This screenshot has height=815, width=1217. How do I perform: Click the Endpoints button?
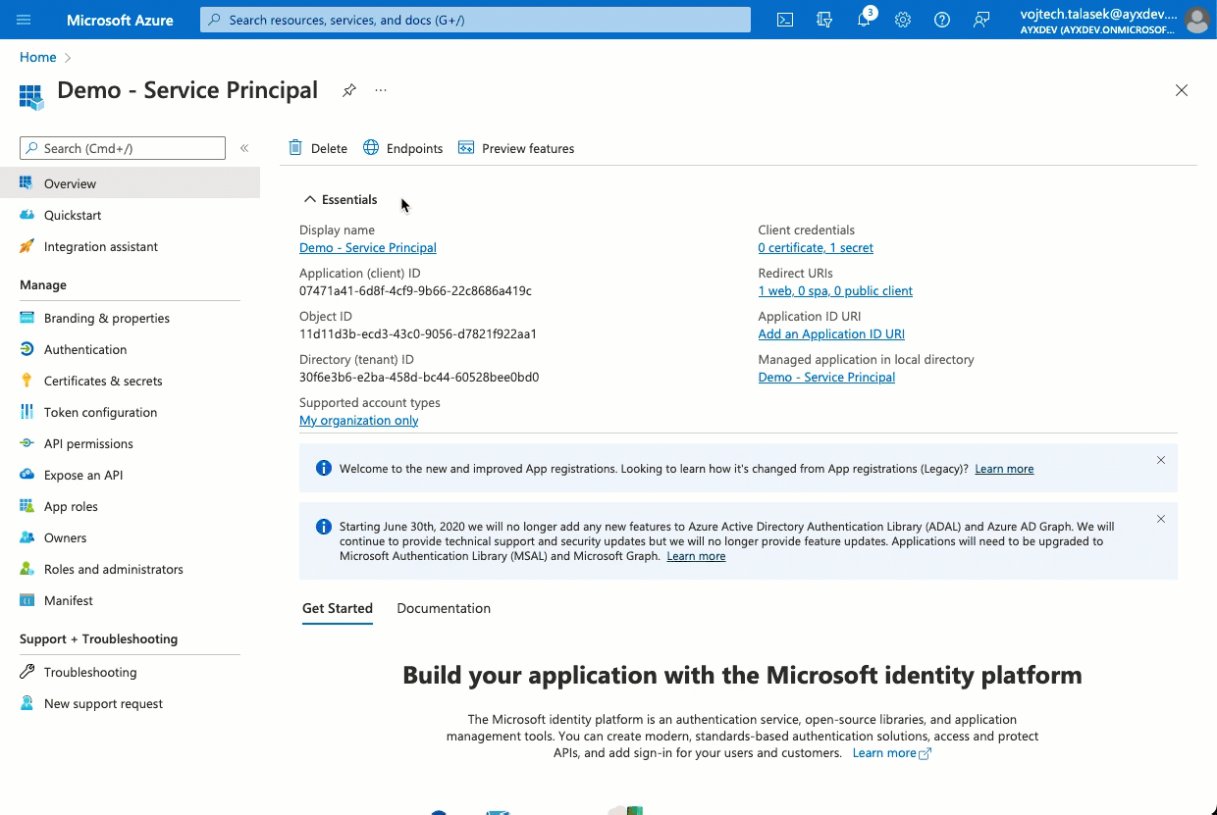tap(402, 148)
